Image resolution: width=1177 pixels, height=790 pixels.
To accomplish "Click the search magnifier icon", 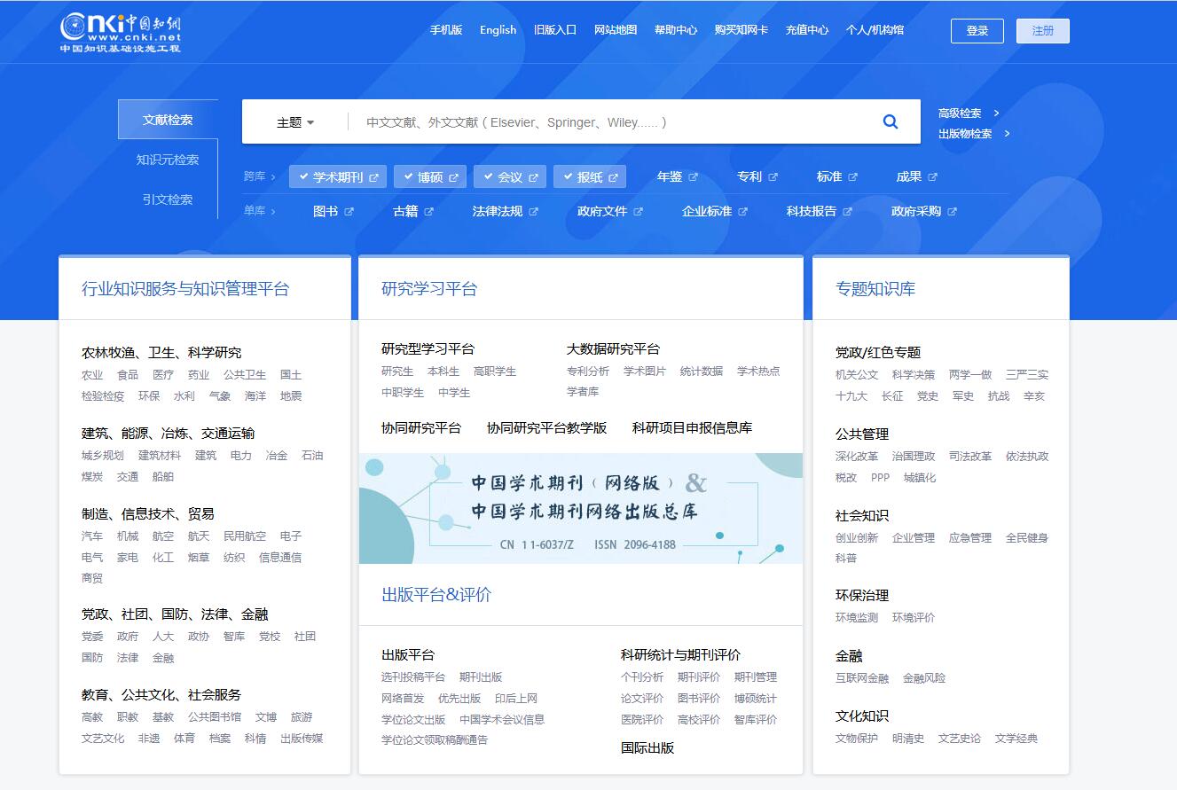I will (x=891, y=121).
